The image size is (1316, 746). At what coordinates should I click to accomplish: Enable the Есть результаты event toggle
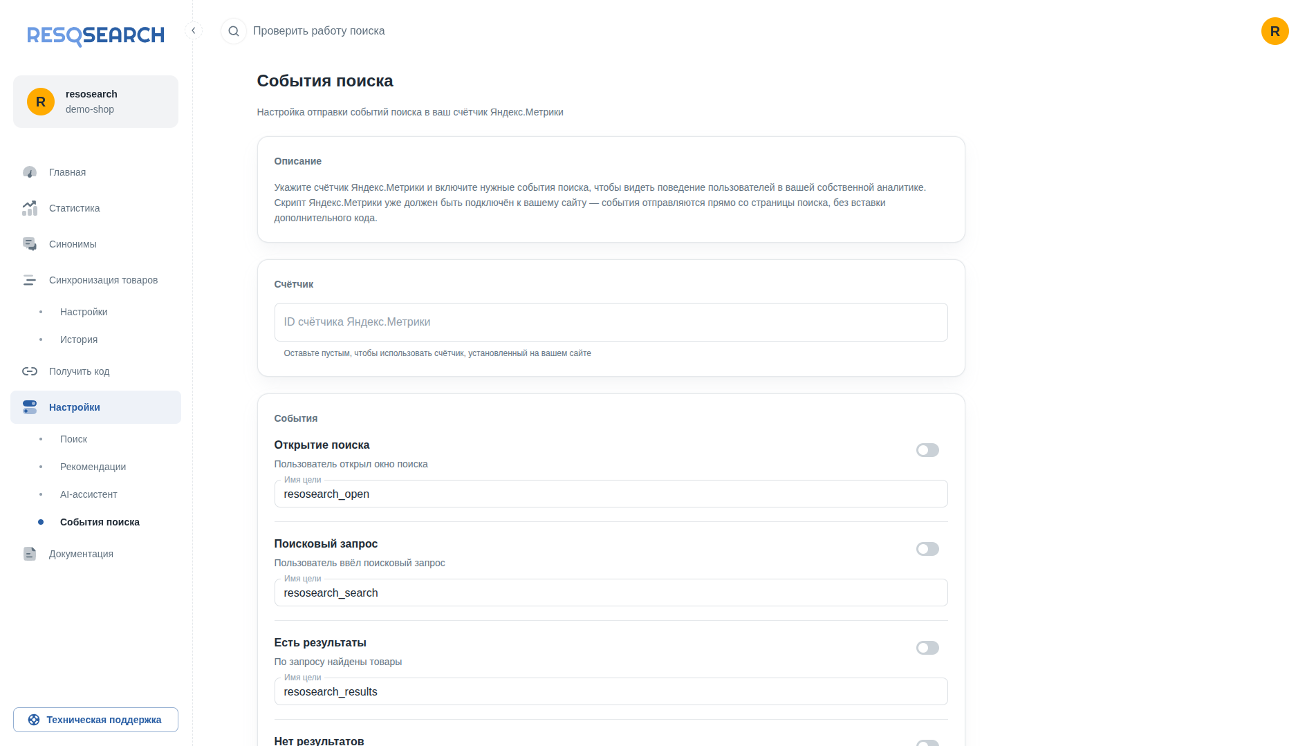pyautogui.click(x=927, y=648)
